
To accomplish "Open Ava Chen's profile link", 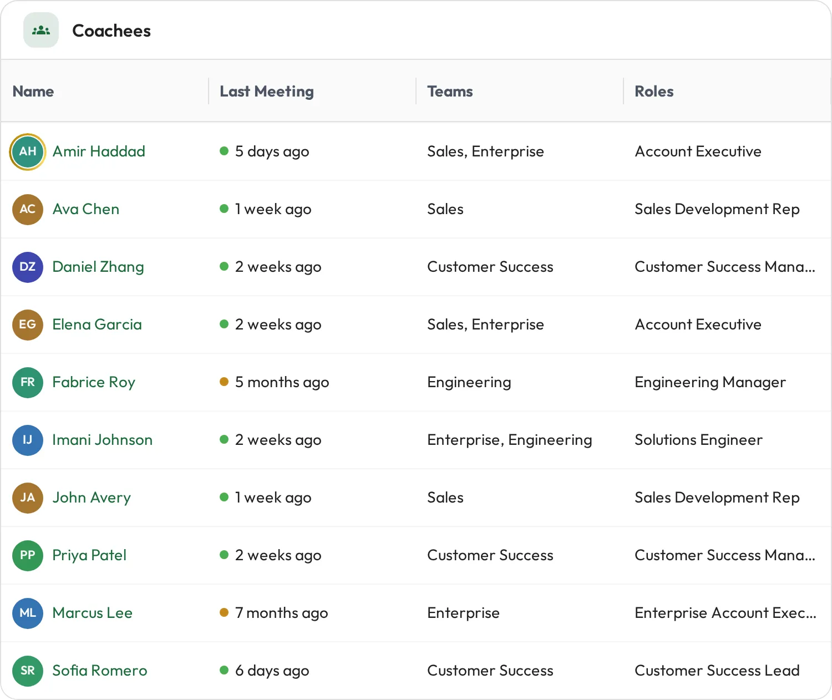I will 86,209.
